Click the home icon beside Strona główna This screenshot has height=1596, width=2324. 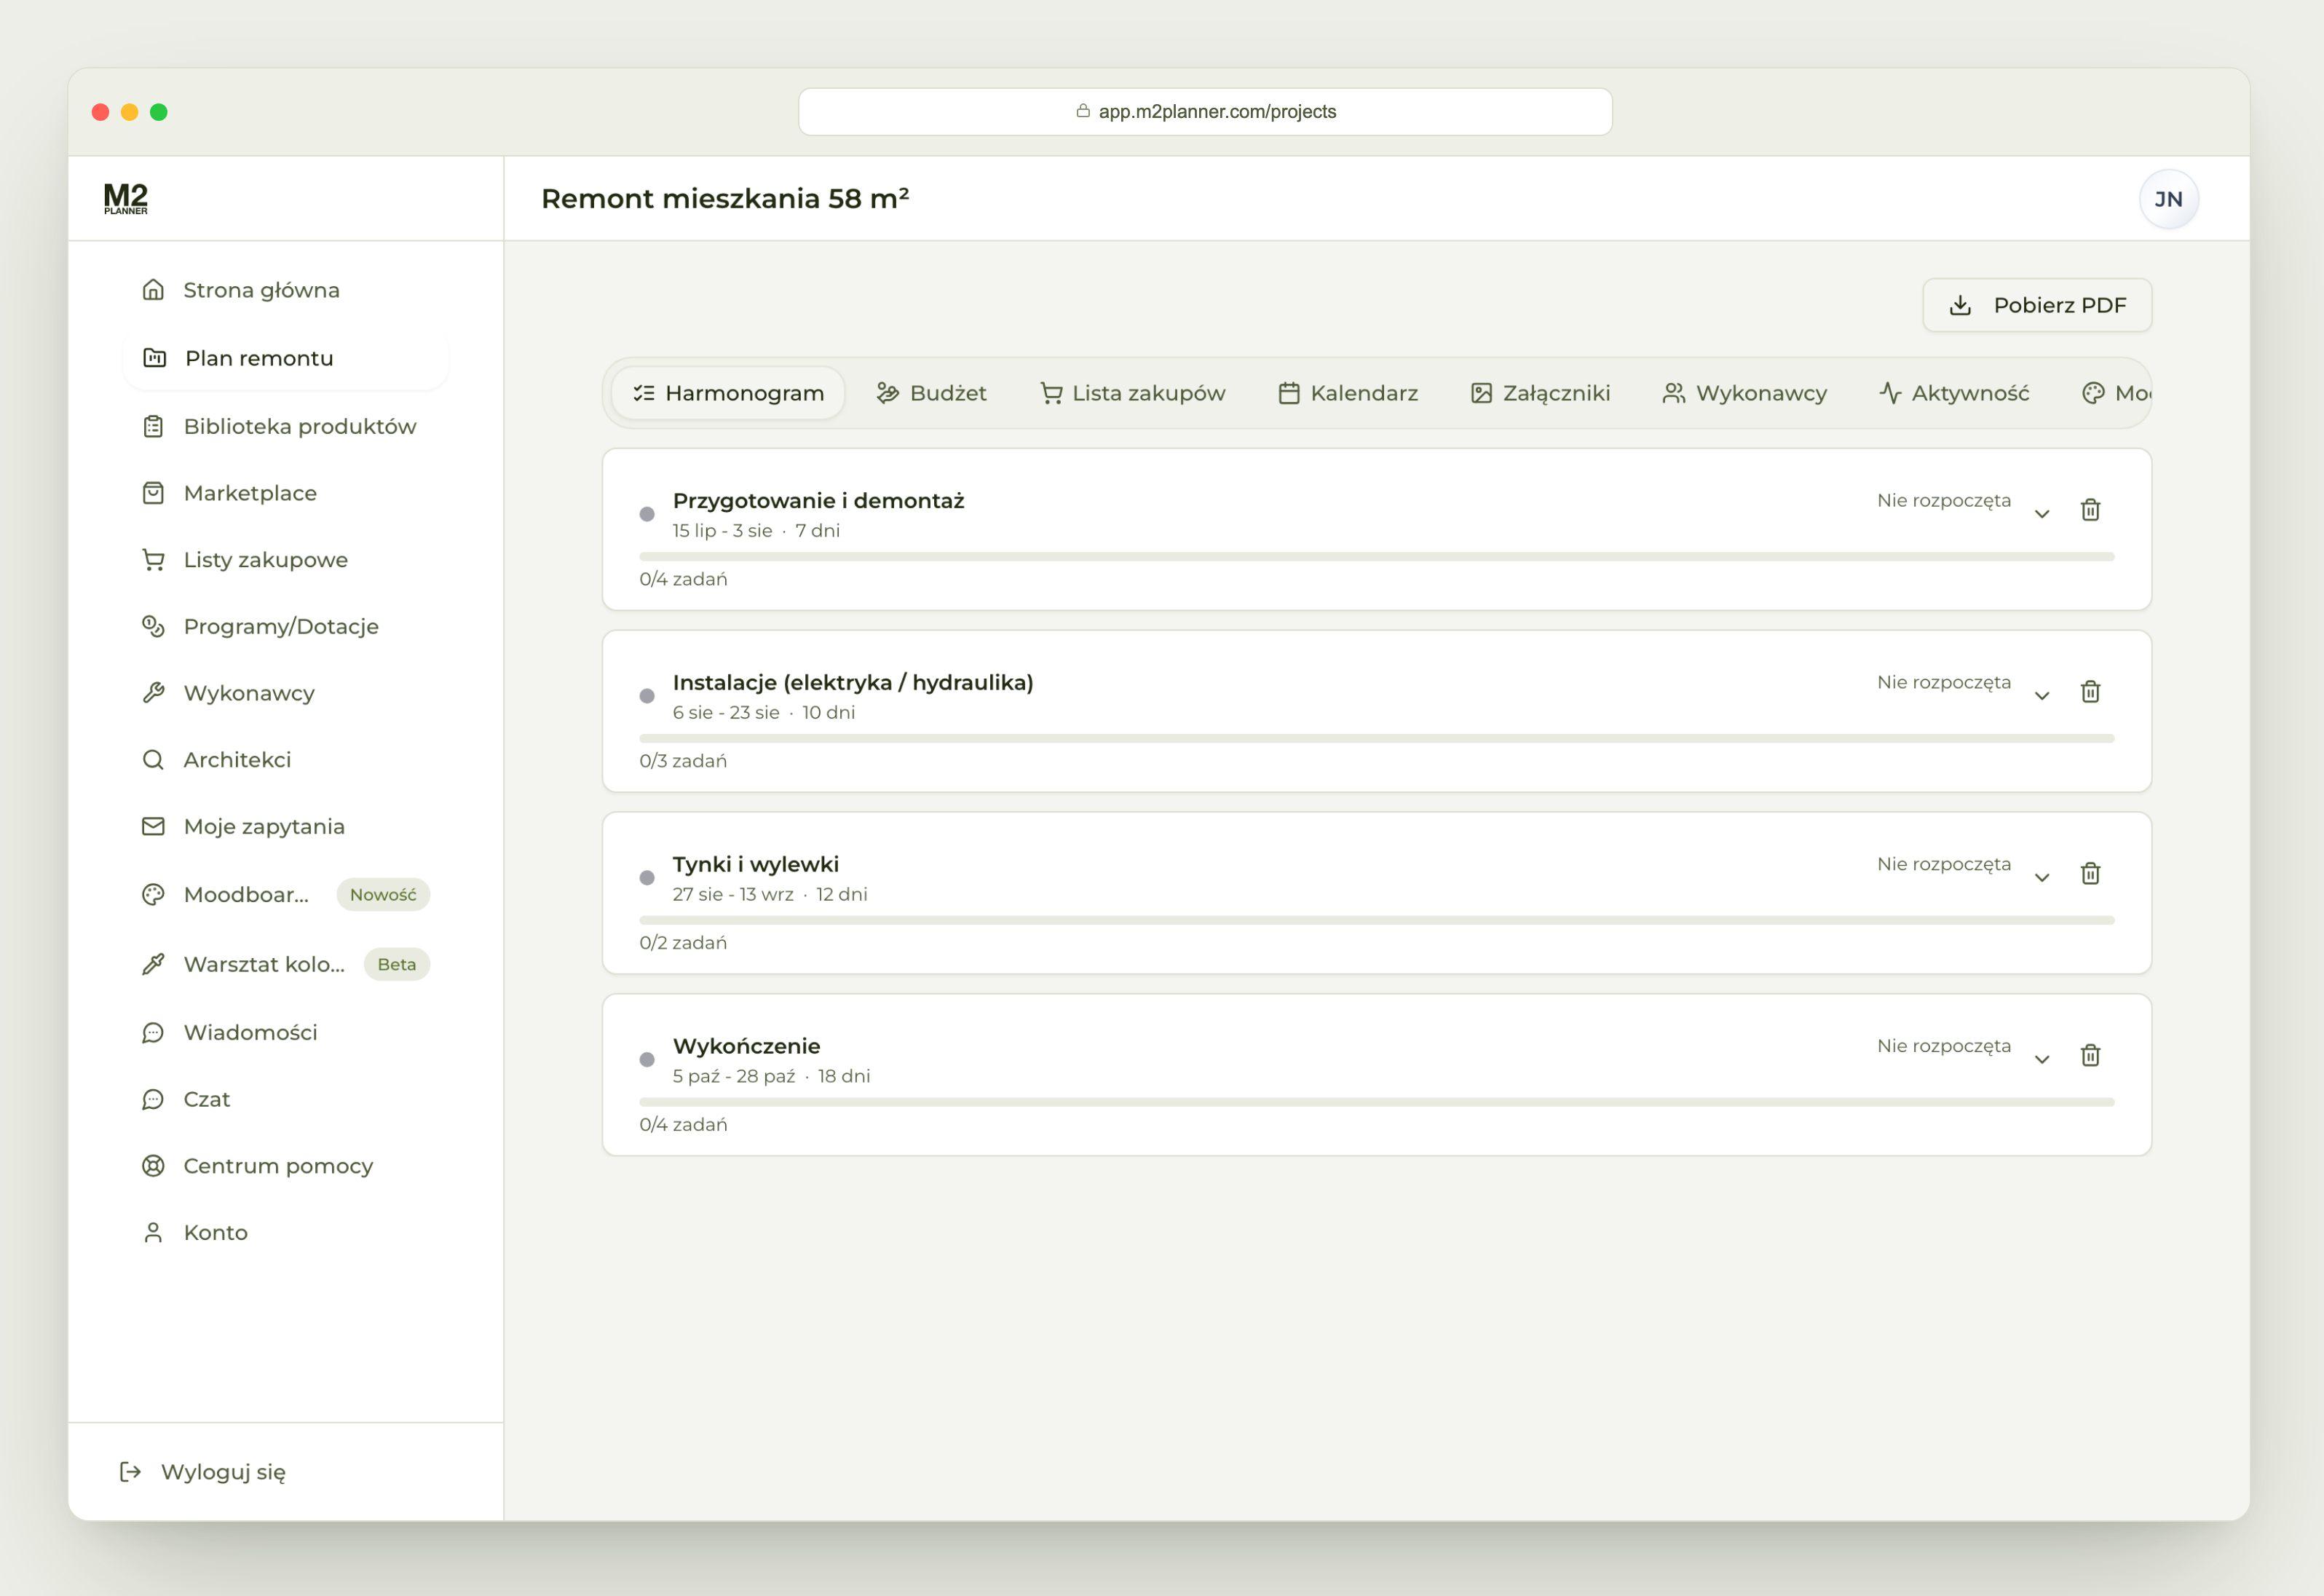pyautogui.click(x=153, y=290)
